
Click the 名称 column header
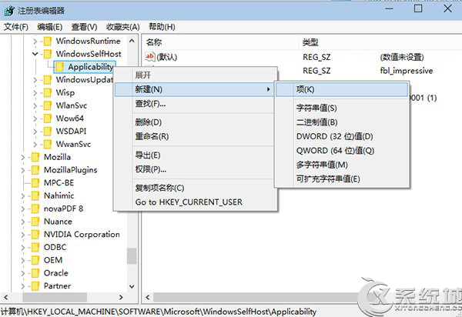(x=221, y=42)
